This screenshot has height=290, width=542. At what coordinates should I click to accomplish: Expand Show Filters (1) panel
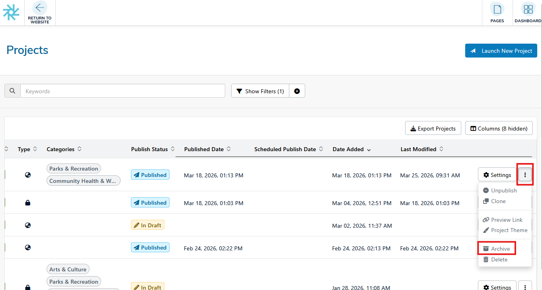[260, 91]
